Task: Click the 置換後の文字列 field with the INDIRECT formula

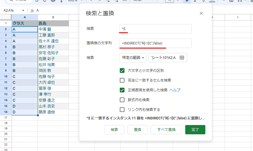Action: point(156,43)
